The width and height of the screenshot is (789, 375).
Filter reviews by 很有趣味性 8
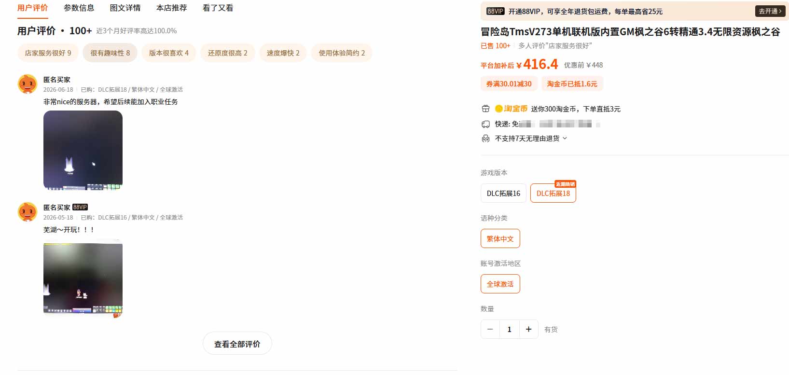click(x=110, y=53)
